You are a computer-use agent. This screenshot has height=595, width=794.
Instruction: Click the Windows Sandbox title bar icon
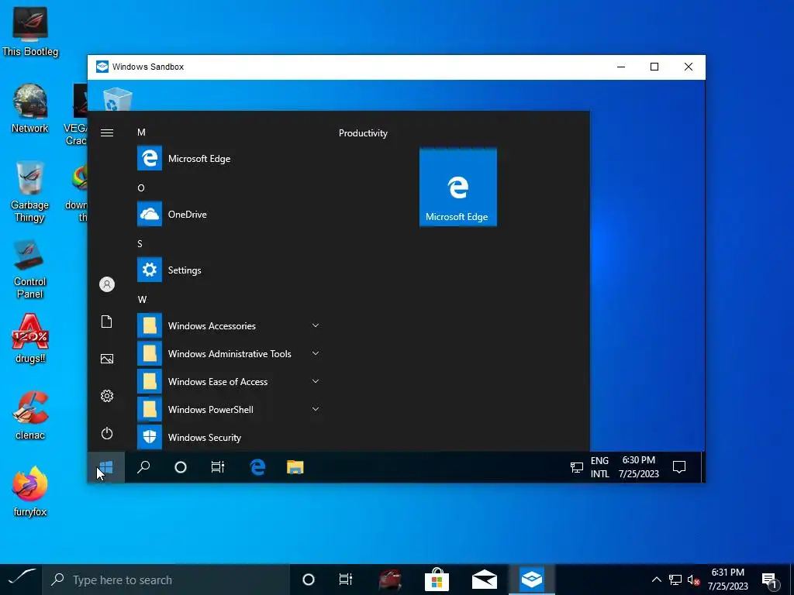(102, 67)
